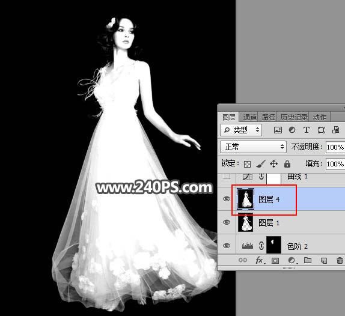Hide the 图层 4 layer

click(227, 199)
